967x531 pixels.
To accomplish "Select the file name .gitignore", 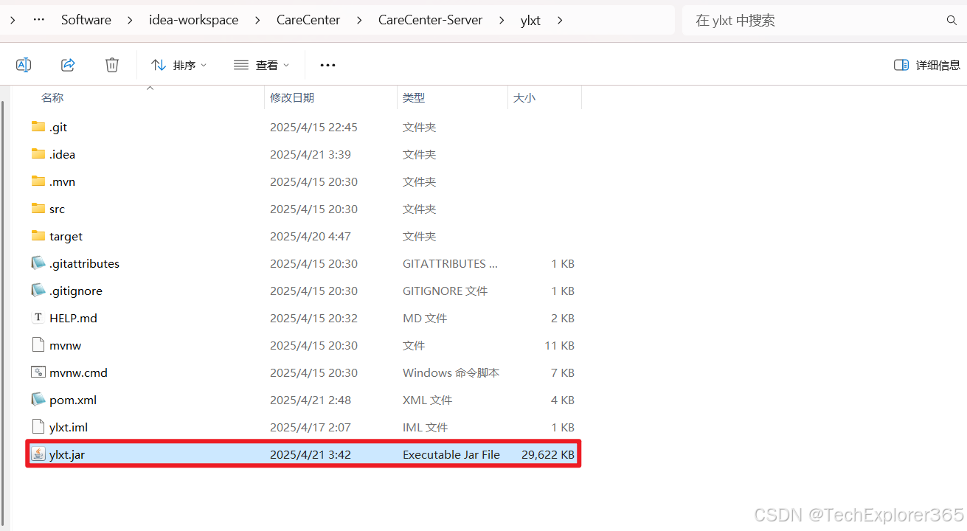I will point(76,291).
